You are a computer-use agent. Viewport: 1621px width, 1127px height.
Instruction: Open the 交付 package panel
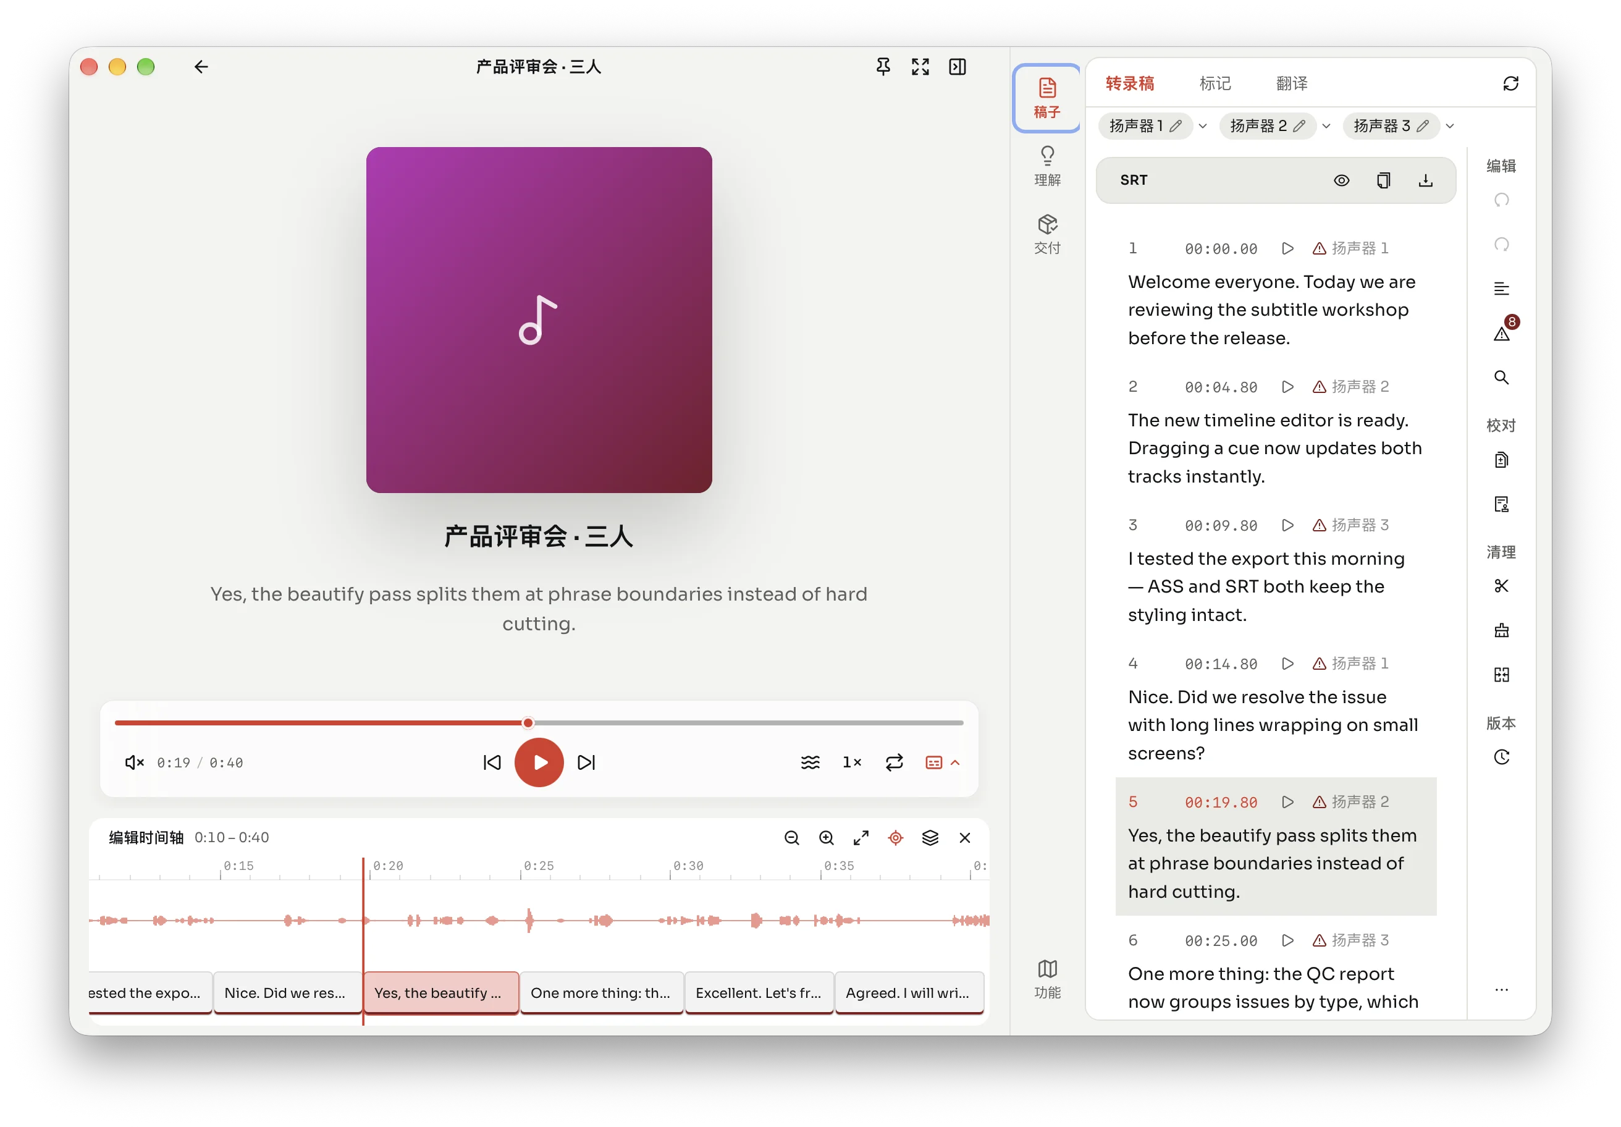(1047, 234)
